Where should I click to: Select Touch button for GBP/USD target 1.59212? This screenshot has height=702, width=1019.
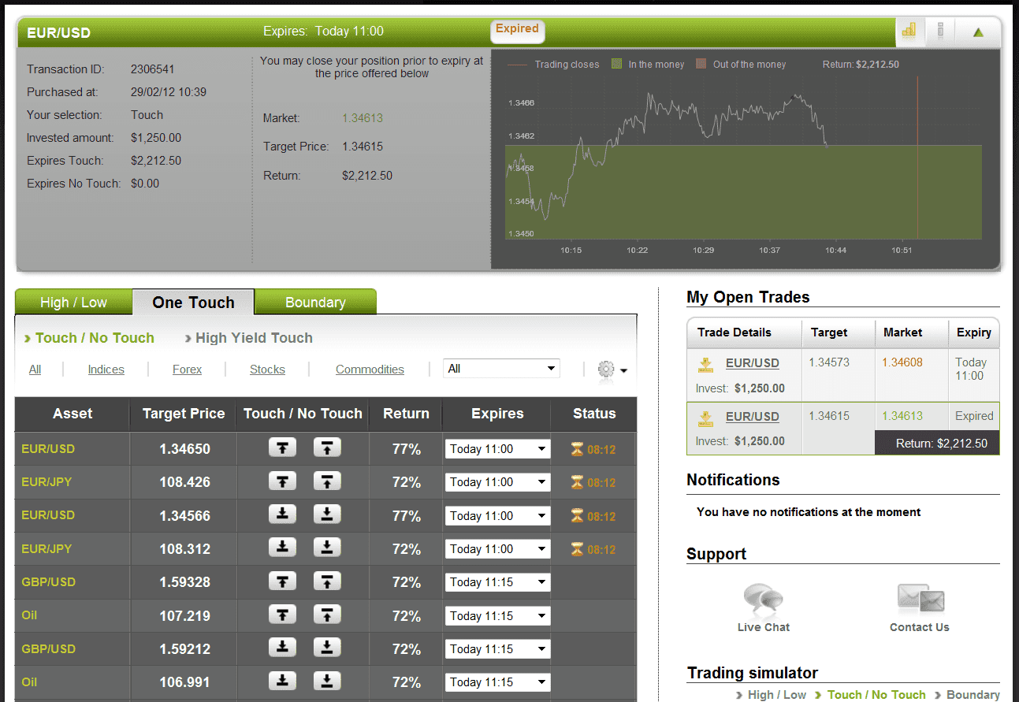pyautogui.click(x=282, y=648)
